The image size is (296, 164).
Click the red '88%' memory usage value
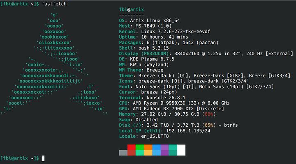pyautogui.click(x=209, y=114)
